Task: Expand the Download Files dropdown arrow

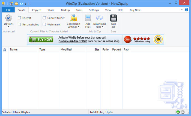Action: point(102,27)
